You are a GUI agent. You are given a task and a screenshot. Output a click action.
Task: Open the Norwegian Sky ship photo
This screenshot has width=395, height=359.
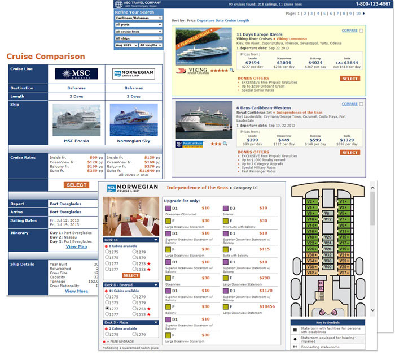(134, 120)
